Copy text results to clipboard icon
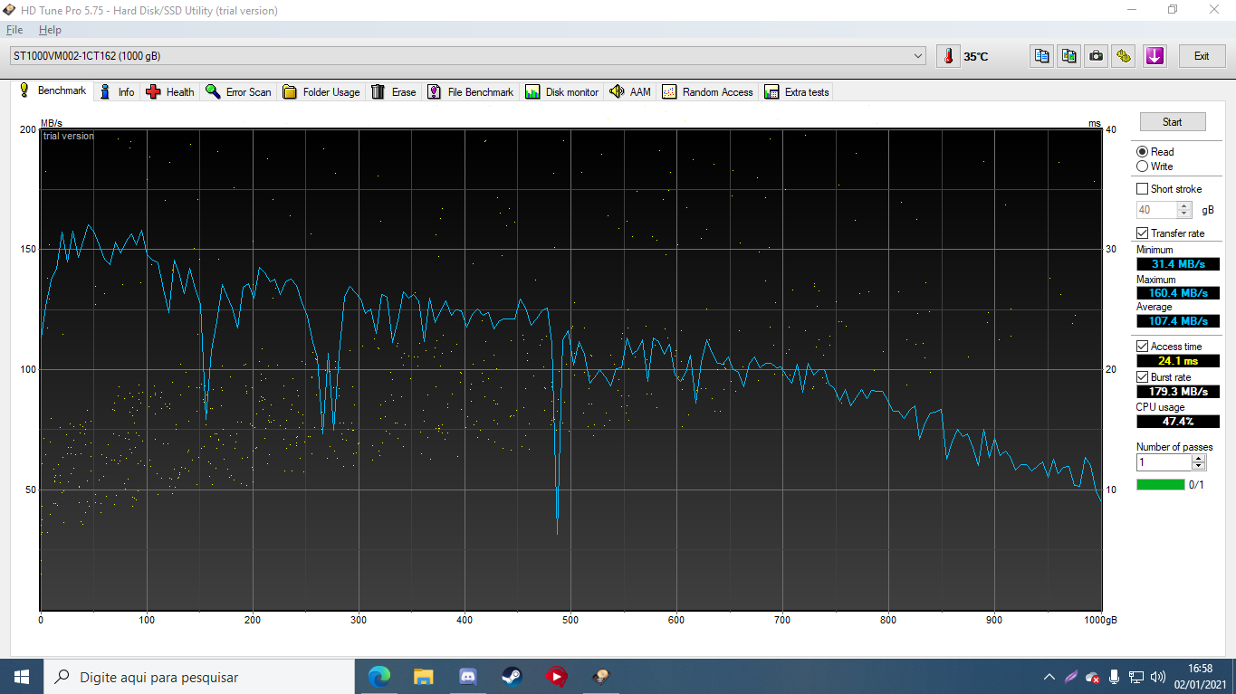 (1042, 56)
